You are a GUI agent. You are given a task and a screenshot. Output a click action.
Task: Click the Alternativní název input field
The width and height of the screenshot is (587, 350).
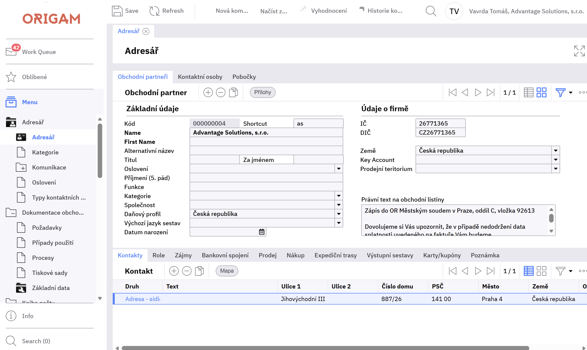pos(266,151)
